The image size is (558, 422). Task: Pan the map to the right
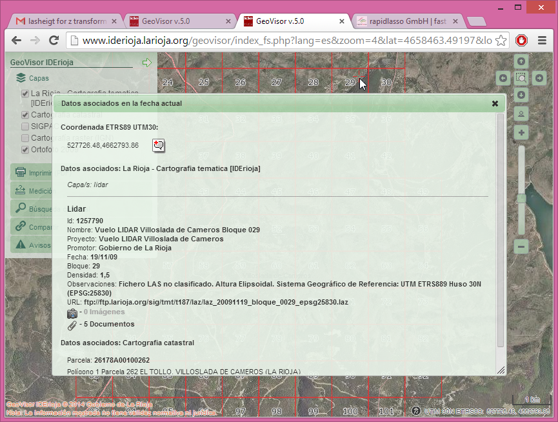[539, 78]
